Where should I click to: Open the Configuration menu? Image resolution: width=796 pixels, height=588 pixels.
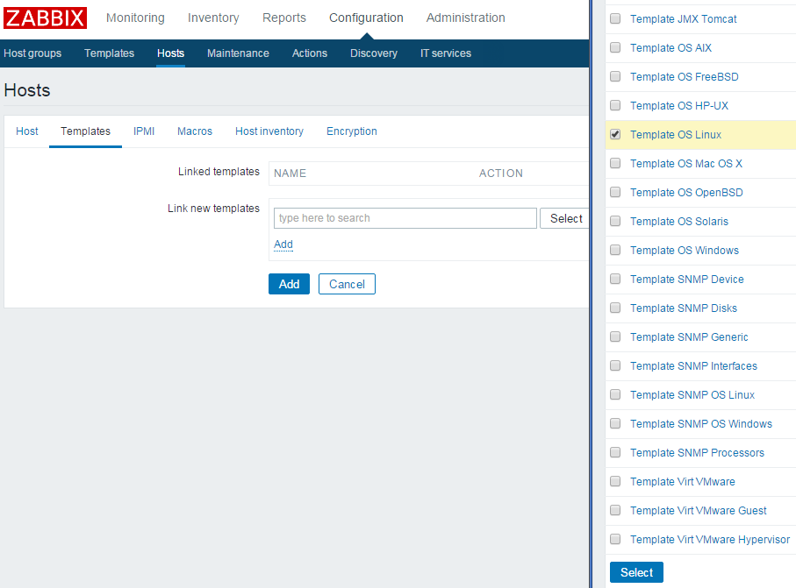[366, 18]
